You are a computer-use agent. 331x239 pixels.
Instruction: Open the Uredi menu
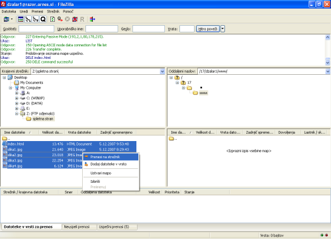click(24, 11)
